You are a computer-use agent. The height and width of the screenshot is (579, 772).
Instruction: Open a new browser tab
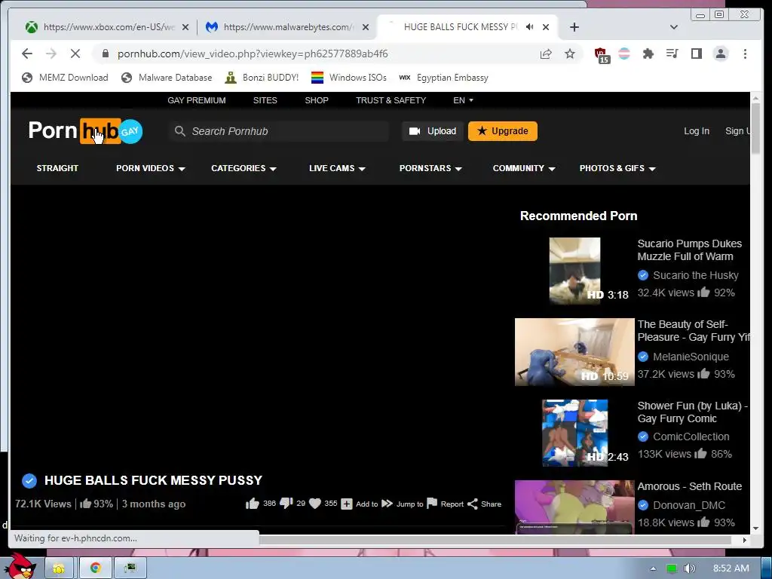[x=574, y=27]
